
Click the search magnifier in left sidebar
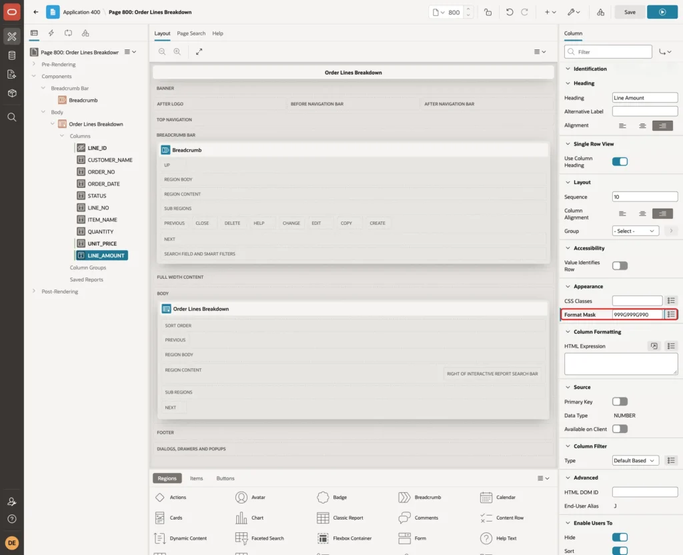coord(12,117)
